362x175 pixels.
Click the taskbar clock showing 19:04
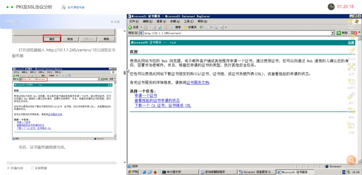coord(356,172)
